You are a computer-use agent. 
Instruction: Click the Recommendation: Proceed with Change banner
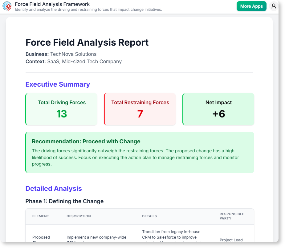140,152
